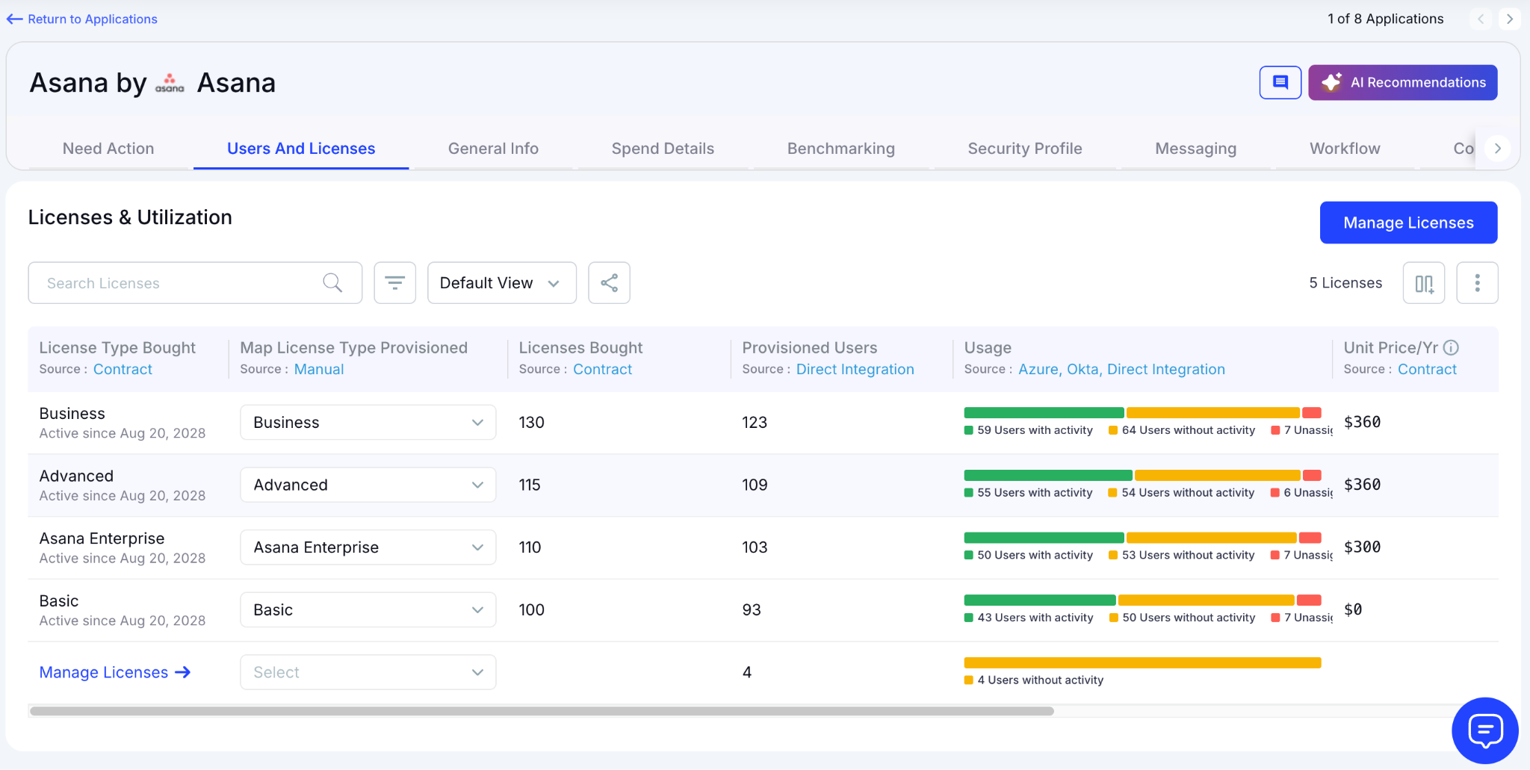Click the blue Manage Licenses button
Viewport: 1530px width, 770px height.
point(1408,223)
